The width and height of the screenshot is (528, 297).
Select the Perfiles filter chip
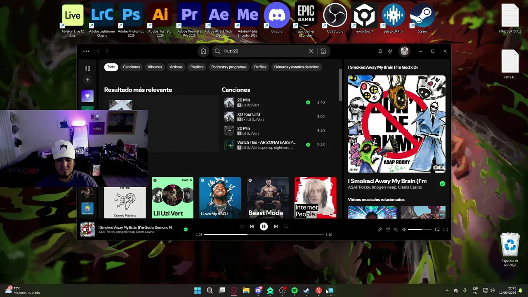[x=260, y=67]
